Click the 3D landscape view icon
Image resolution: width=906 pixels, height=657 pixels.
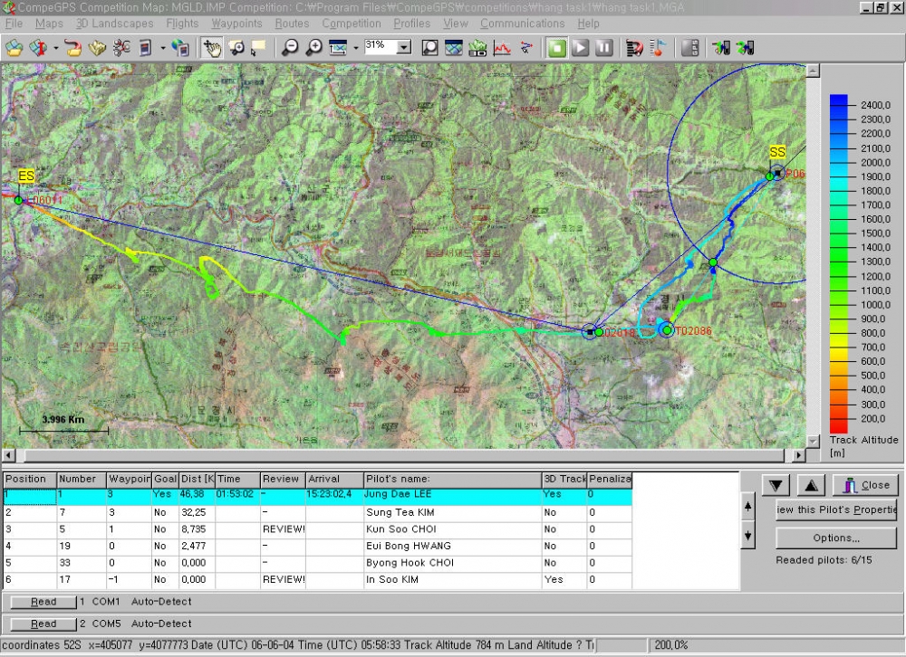[x=477, y=48]
